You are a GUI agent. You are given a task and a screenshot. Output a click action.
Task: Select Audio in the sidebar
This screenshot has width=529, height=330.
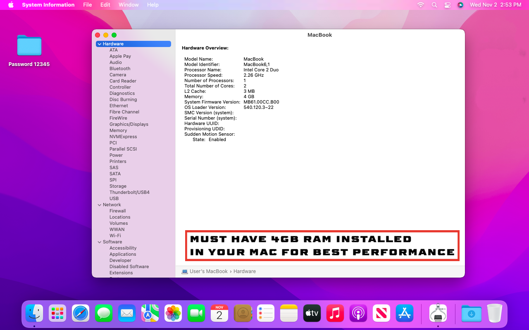[116, 62]
